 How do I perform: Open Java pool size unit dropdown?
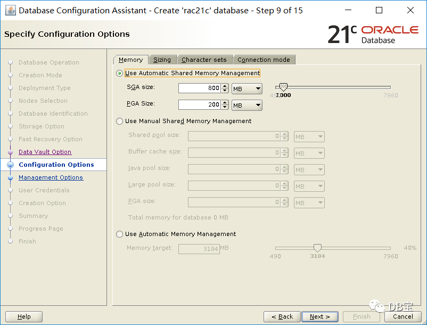coord(309,170)
